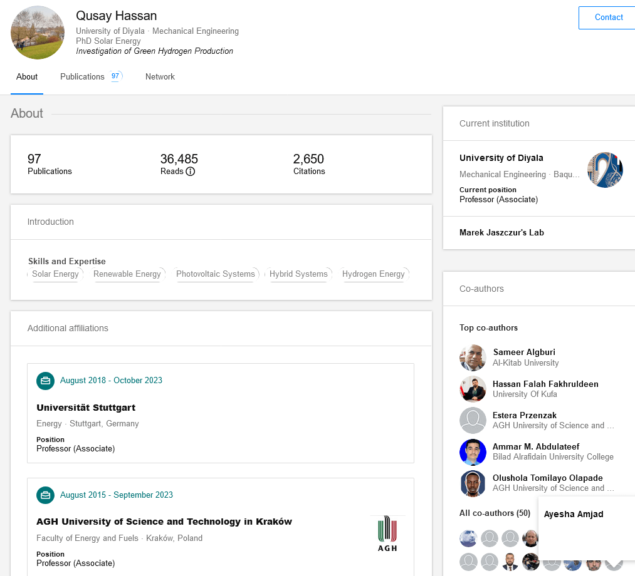Open Qusay Hassan's profile picture
This screenshot has width=635, height=576.
[38, 33]
